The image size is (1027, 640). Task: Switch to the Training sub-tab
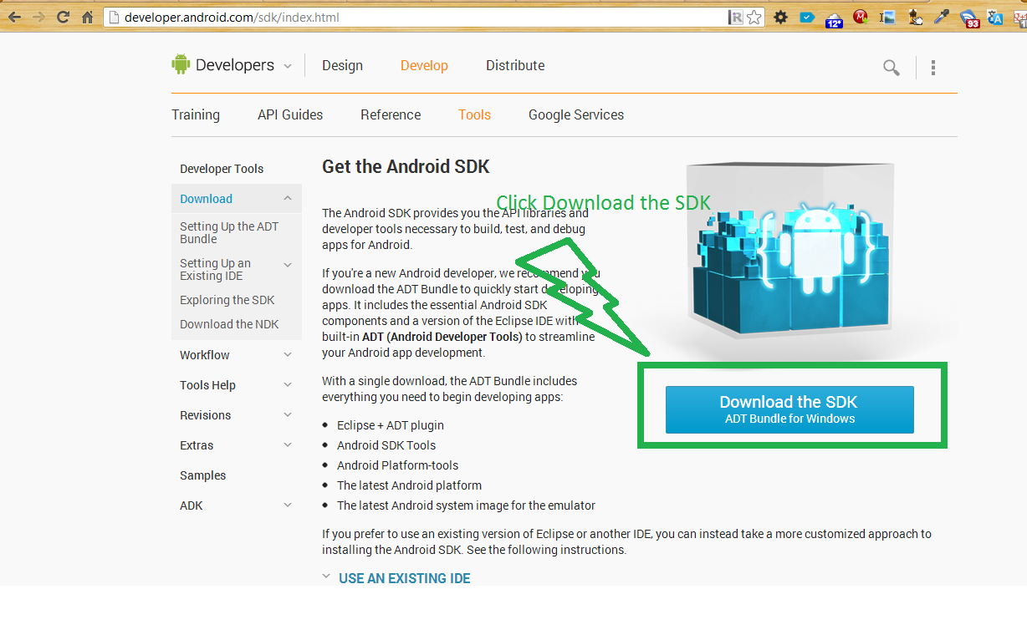click(196, 114)
